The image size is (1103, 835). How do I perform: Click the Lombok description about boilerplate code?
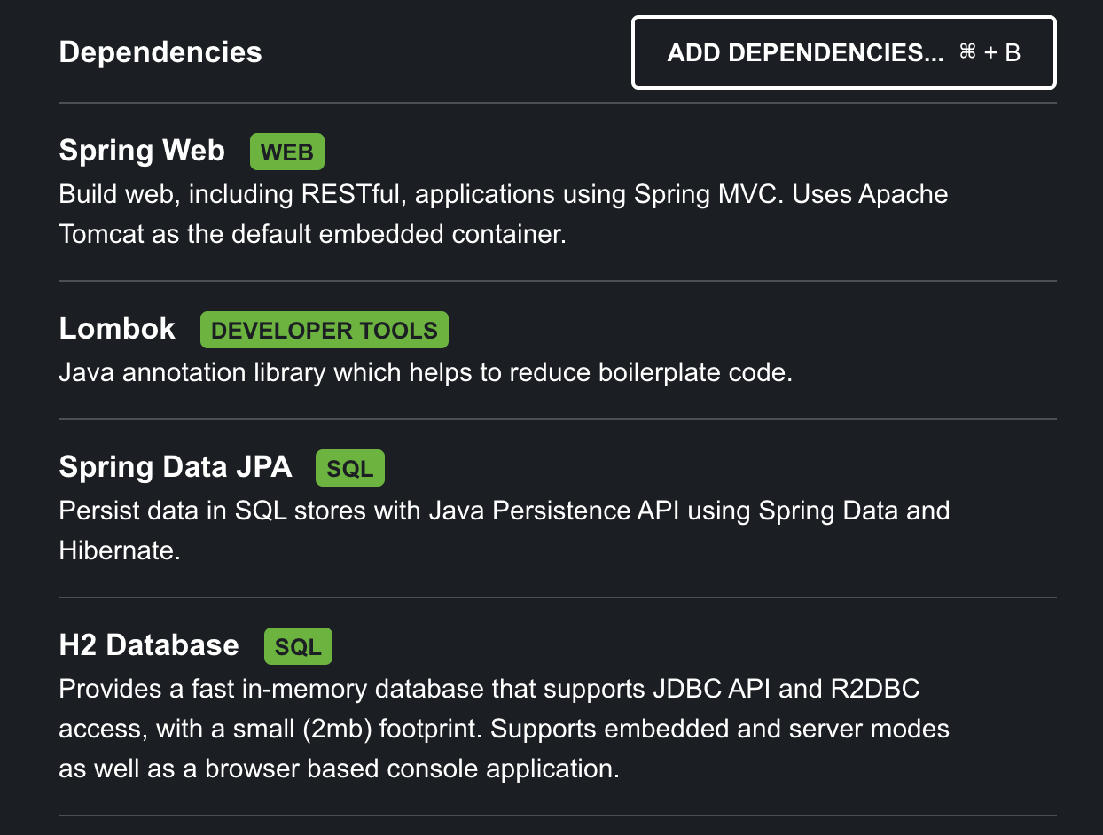[x=426, y=372]
